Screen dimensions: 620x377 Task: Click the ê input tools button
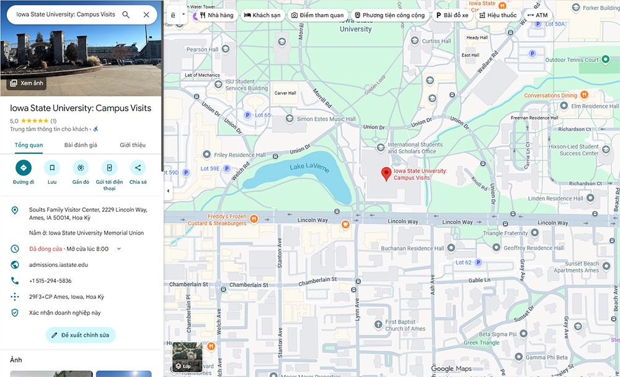173,15
